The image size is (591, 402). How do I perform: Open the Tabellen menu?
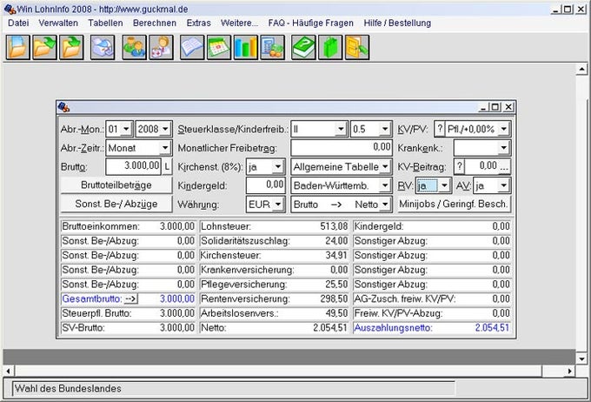tap(105, 23)
